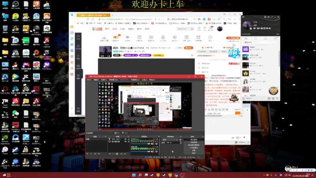The height and width of the screenshot is (178, 316).
Task: Expand the hidden system tray icons
Action: [x=264, y=175]
